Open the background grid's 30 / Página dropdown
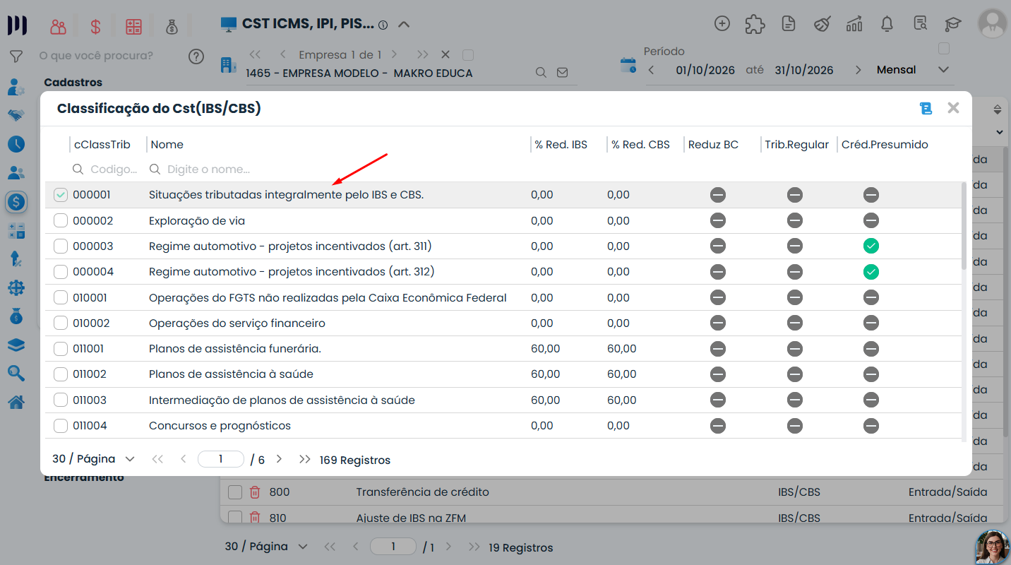Viewport: 1011px width, 565px height. click(x=266, y=547)
